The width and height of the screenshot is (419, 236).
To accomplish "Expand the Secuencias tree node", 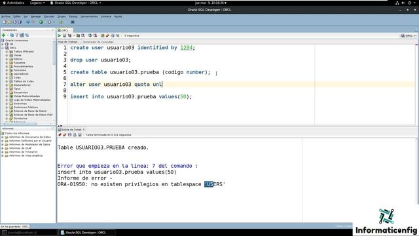I will [x=7, y=92].
